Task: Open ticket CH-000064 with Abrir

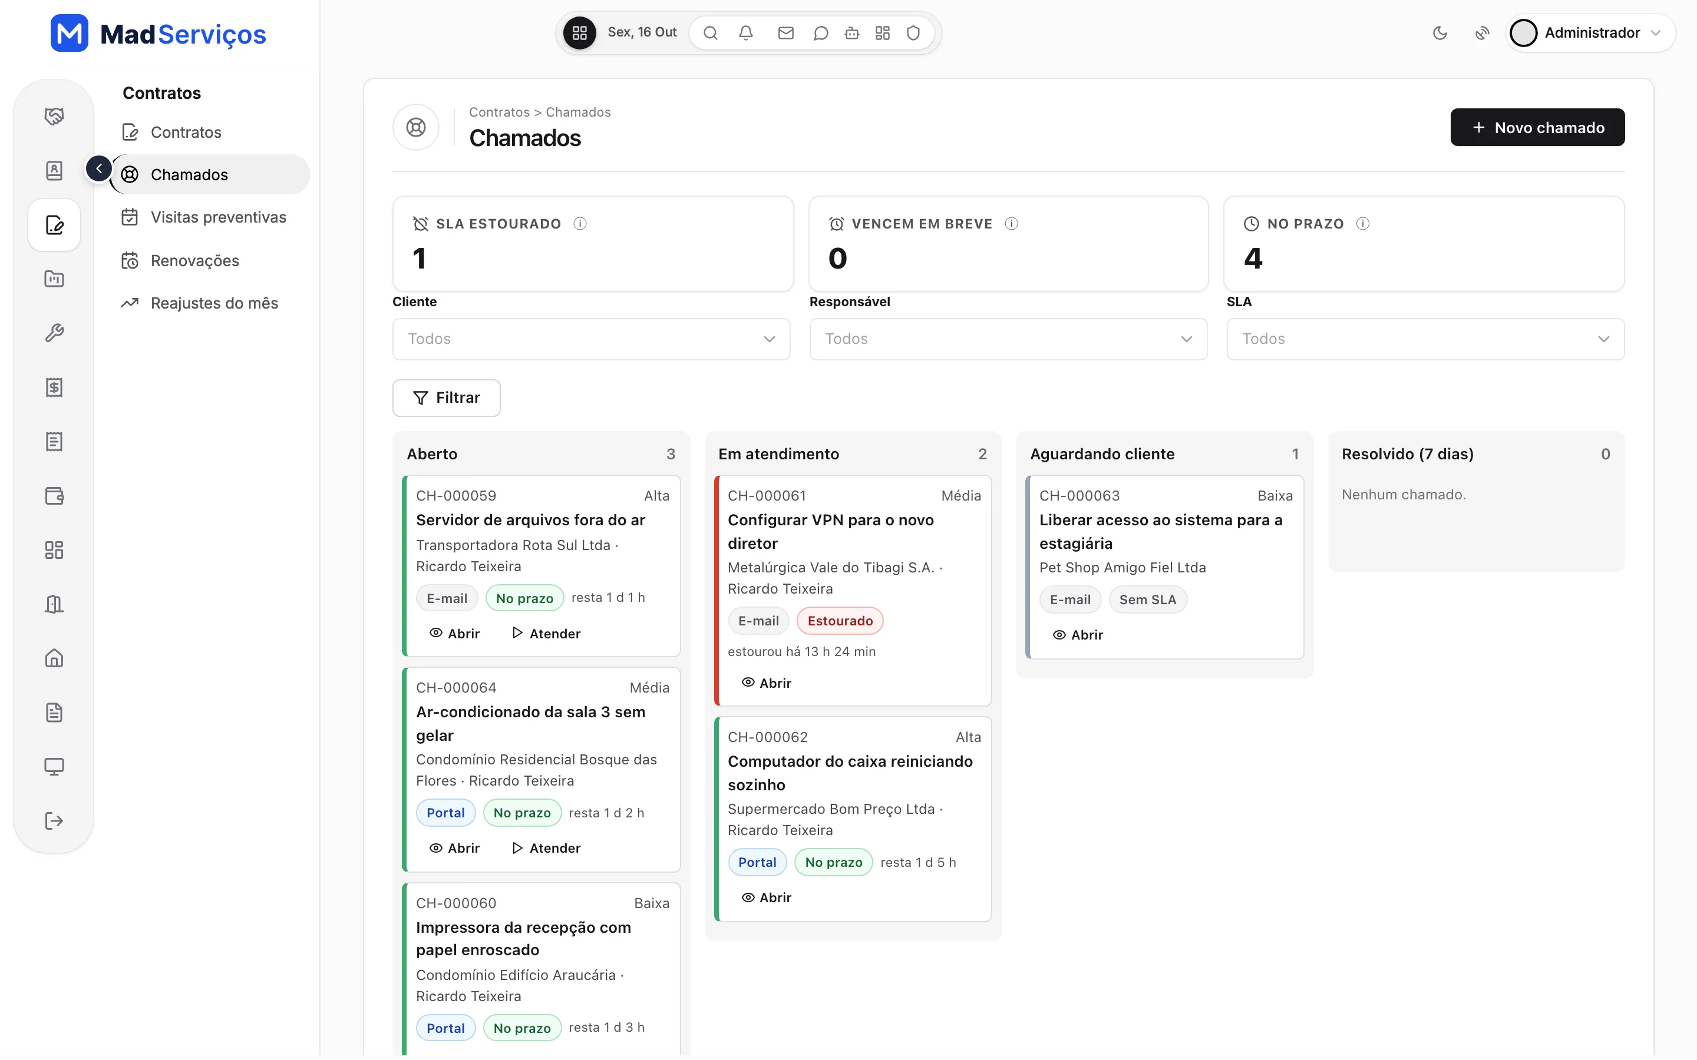Action: (454, 847)
